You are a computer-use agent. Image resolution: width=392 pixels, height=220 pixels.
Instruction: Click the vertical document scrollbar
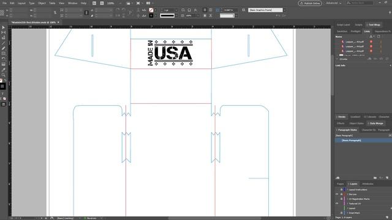pos(332,75)
